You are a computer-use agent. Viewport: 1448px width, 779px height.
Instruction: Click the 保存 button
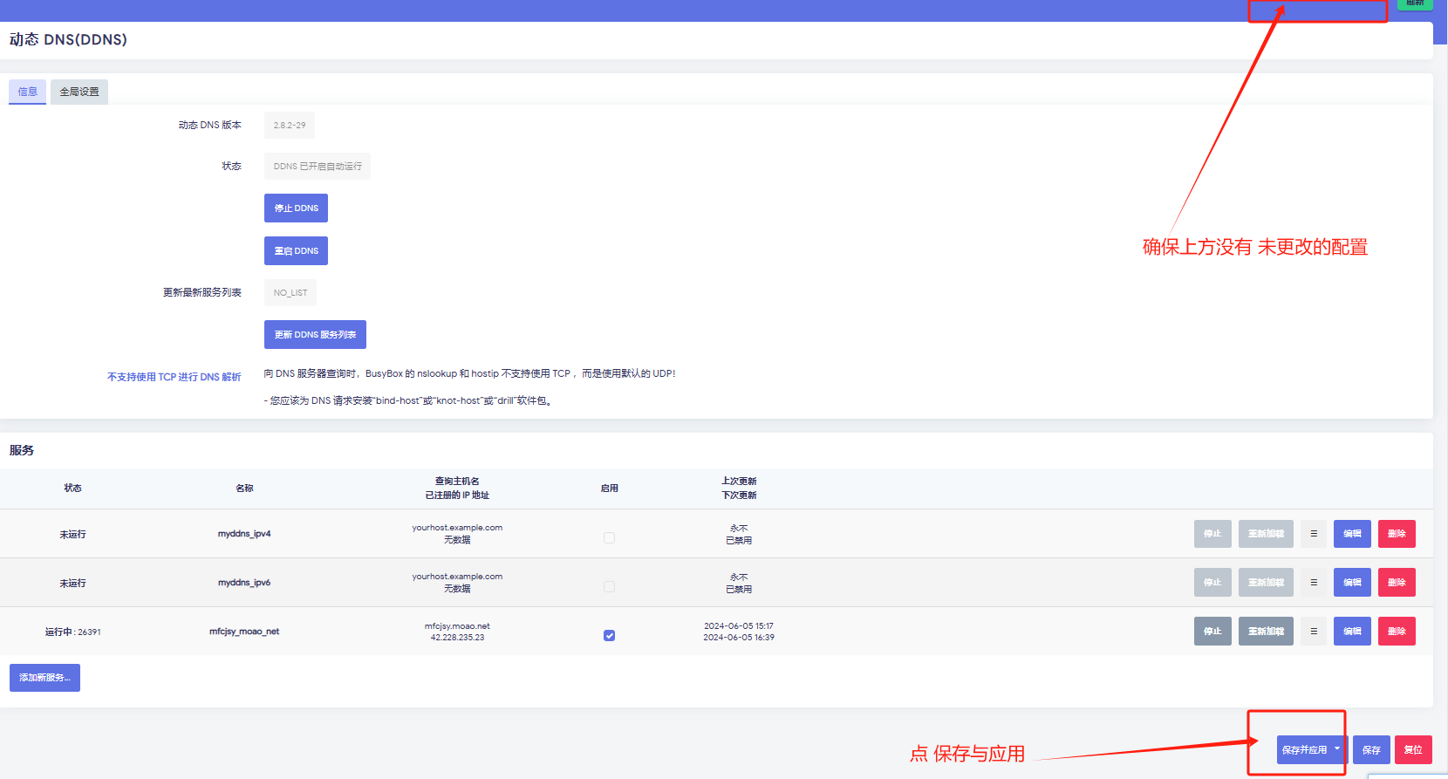1371,750
